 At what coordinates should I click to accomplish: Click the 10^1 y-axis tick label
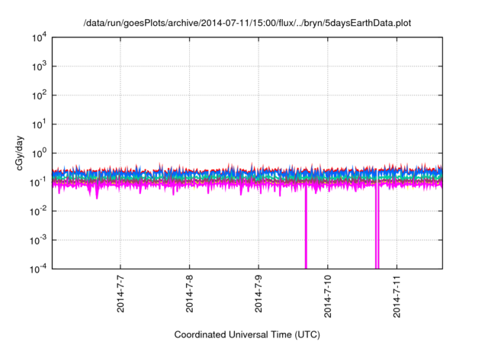tap(39, 124)
